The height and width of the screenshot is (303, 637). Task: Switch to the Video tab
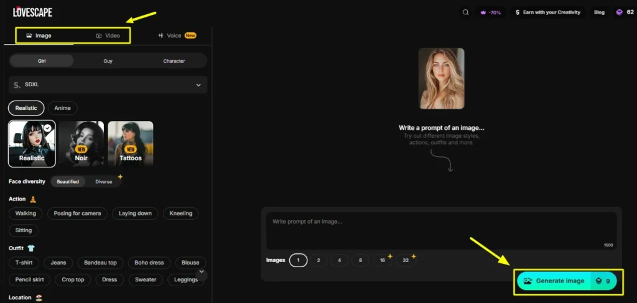(108, 35)
